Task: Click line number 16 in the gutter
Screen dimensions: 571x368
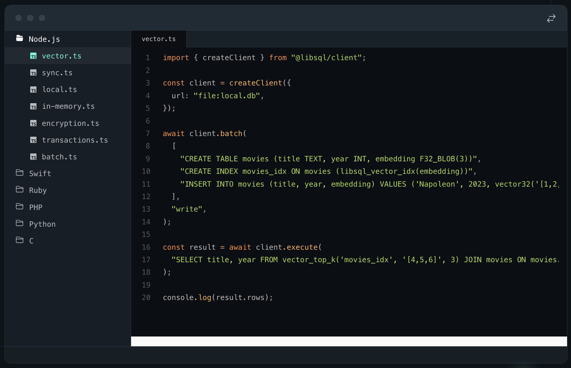Action: tap(146, 247)
